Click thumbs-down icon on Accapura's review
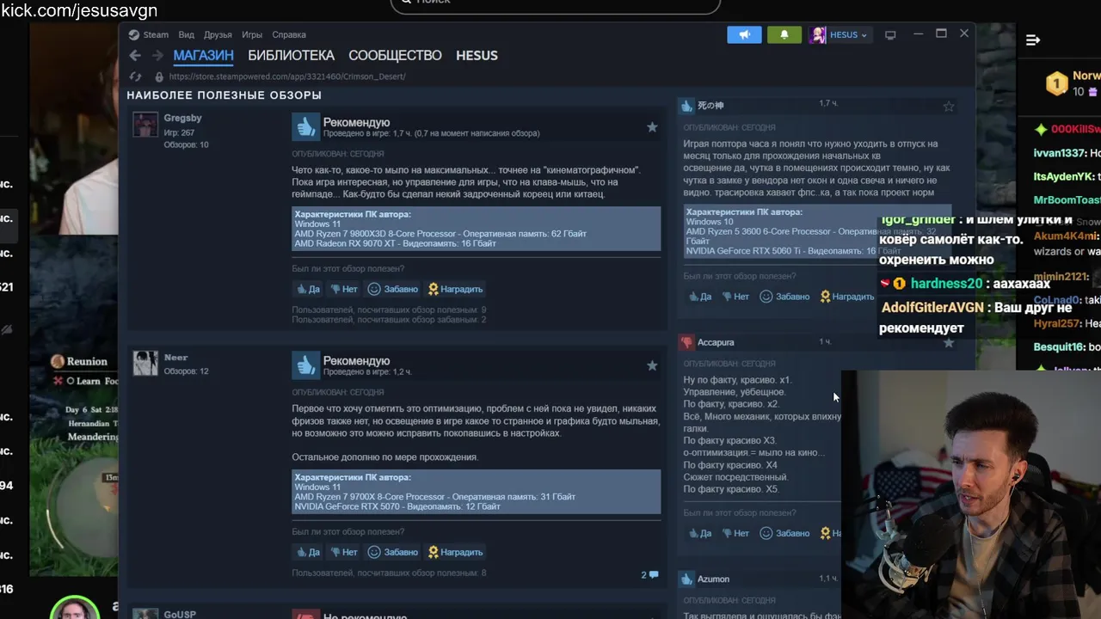The image size is (1101, 619). click(686, 342)
